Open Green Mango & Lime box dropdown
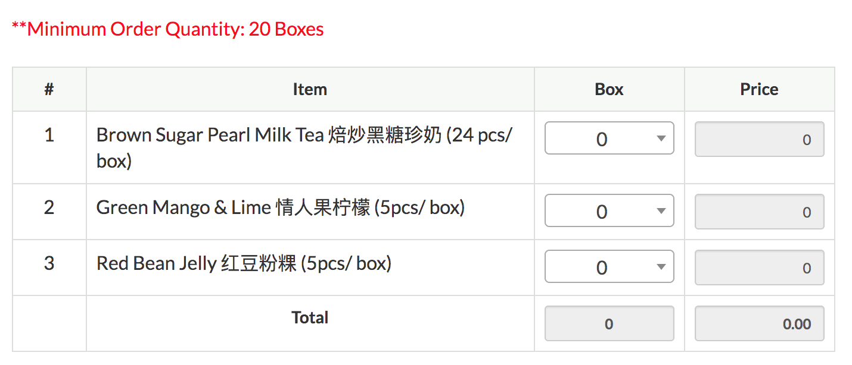 pyautogui.click(x=609, y=210)
